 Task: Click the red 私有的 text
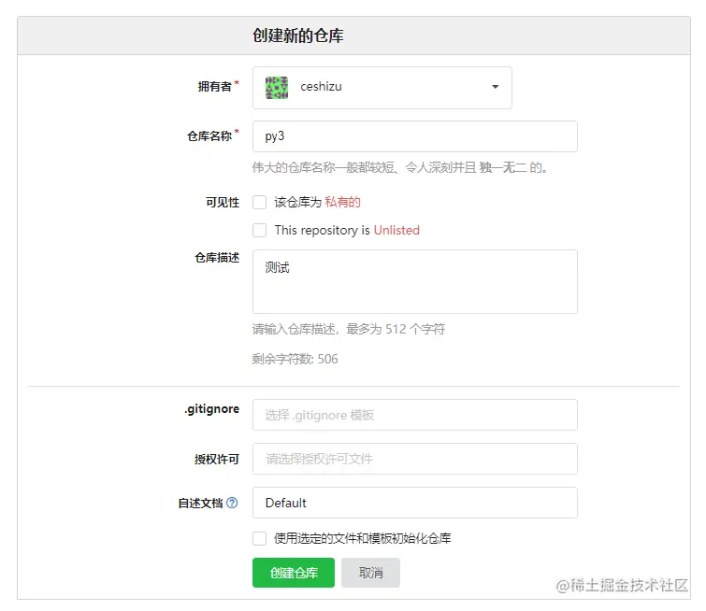click(x=342, y=202)
